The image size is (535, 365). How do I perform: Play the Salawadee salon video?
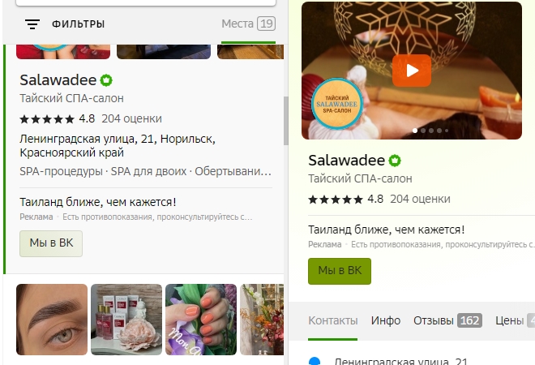(x=412, y=71)
